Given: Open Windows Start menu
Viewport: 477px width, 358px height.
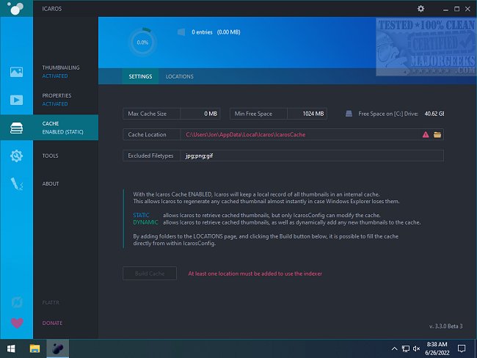Looking at the screenshot, I should (x=11, y=348).
